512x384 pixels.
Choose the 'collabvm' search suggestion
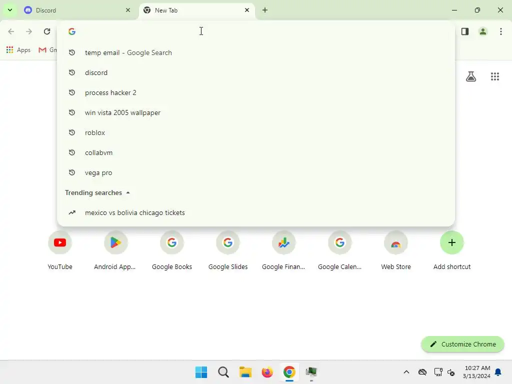tap(255, 152)
